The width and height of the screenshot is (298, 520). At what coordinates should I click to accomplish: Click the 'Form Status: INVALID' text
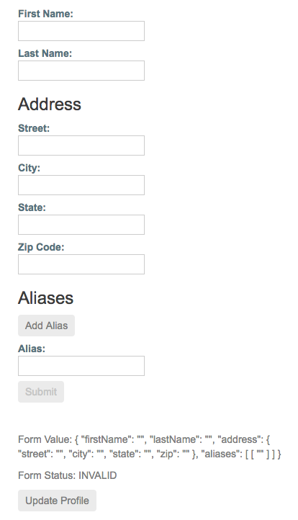coord(67,475)
